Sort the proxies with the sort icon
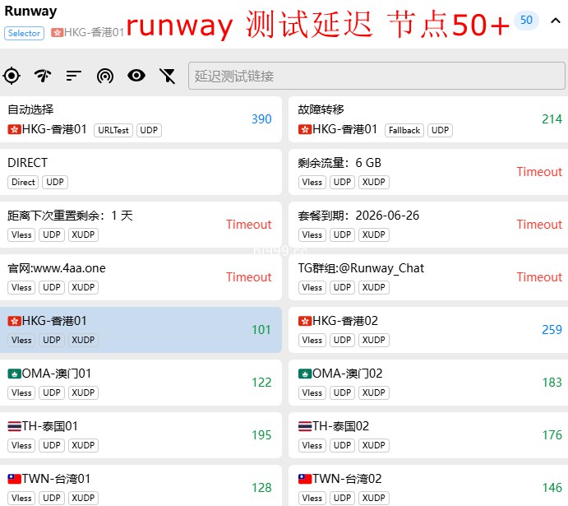Image resolution: width=568 pixels, height=506 pixels. click(x=74, y=76)
